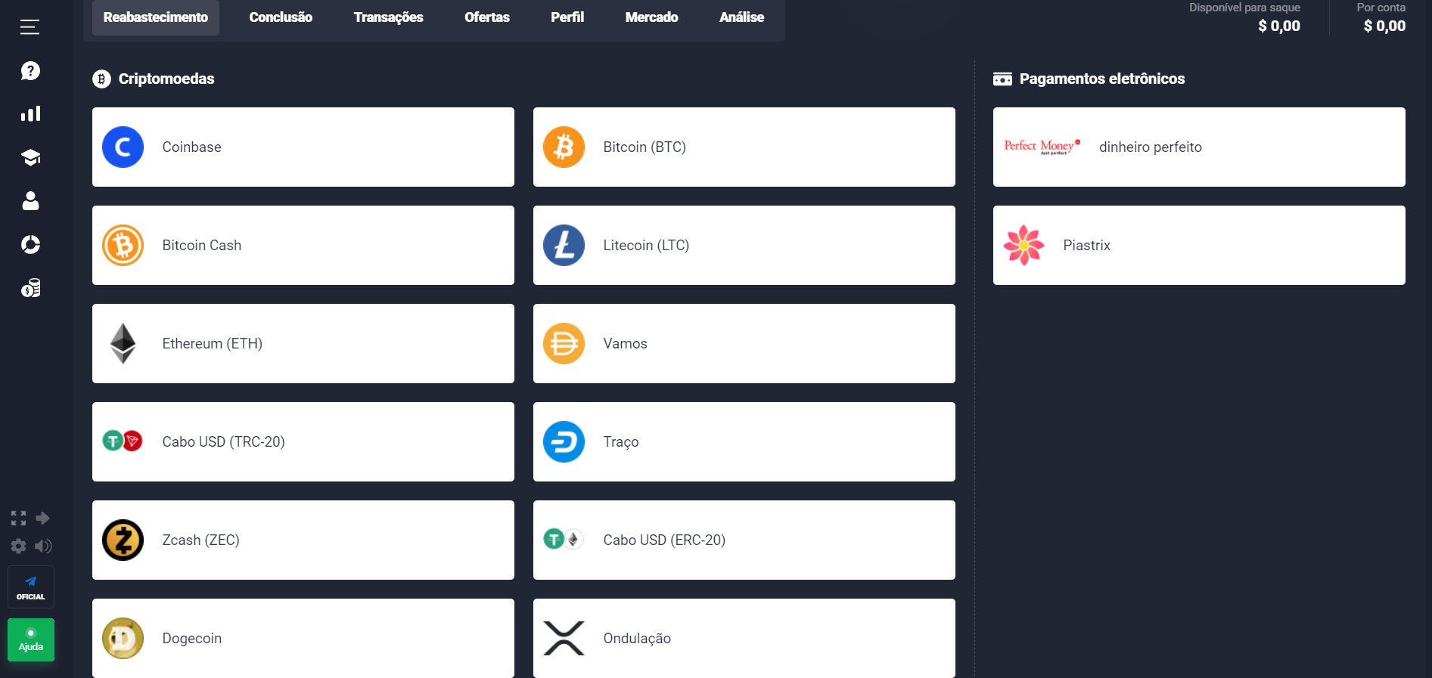
Task: Switch to Perfil tab
Action: point(567,17)
